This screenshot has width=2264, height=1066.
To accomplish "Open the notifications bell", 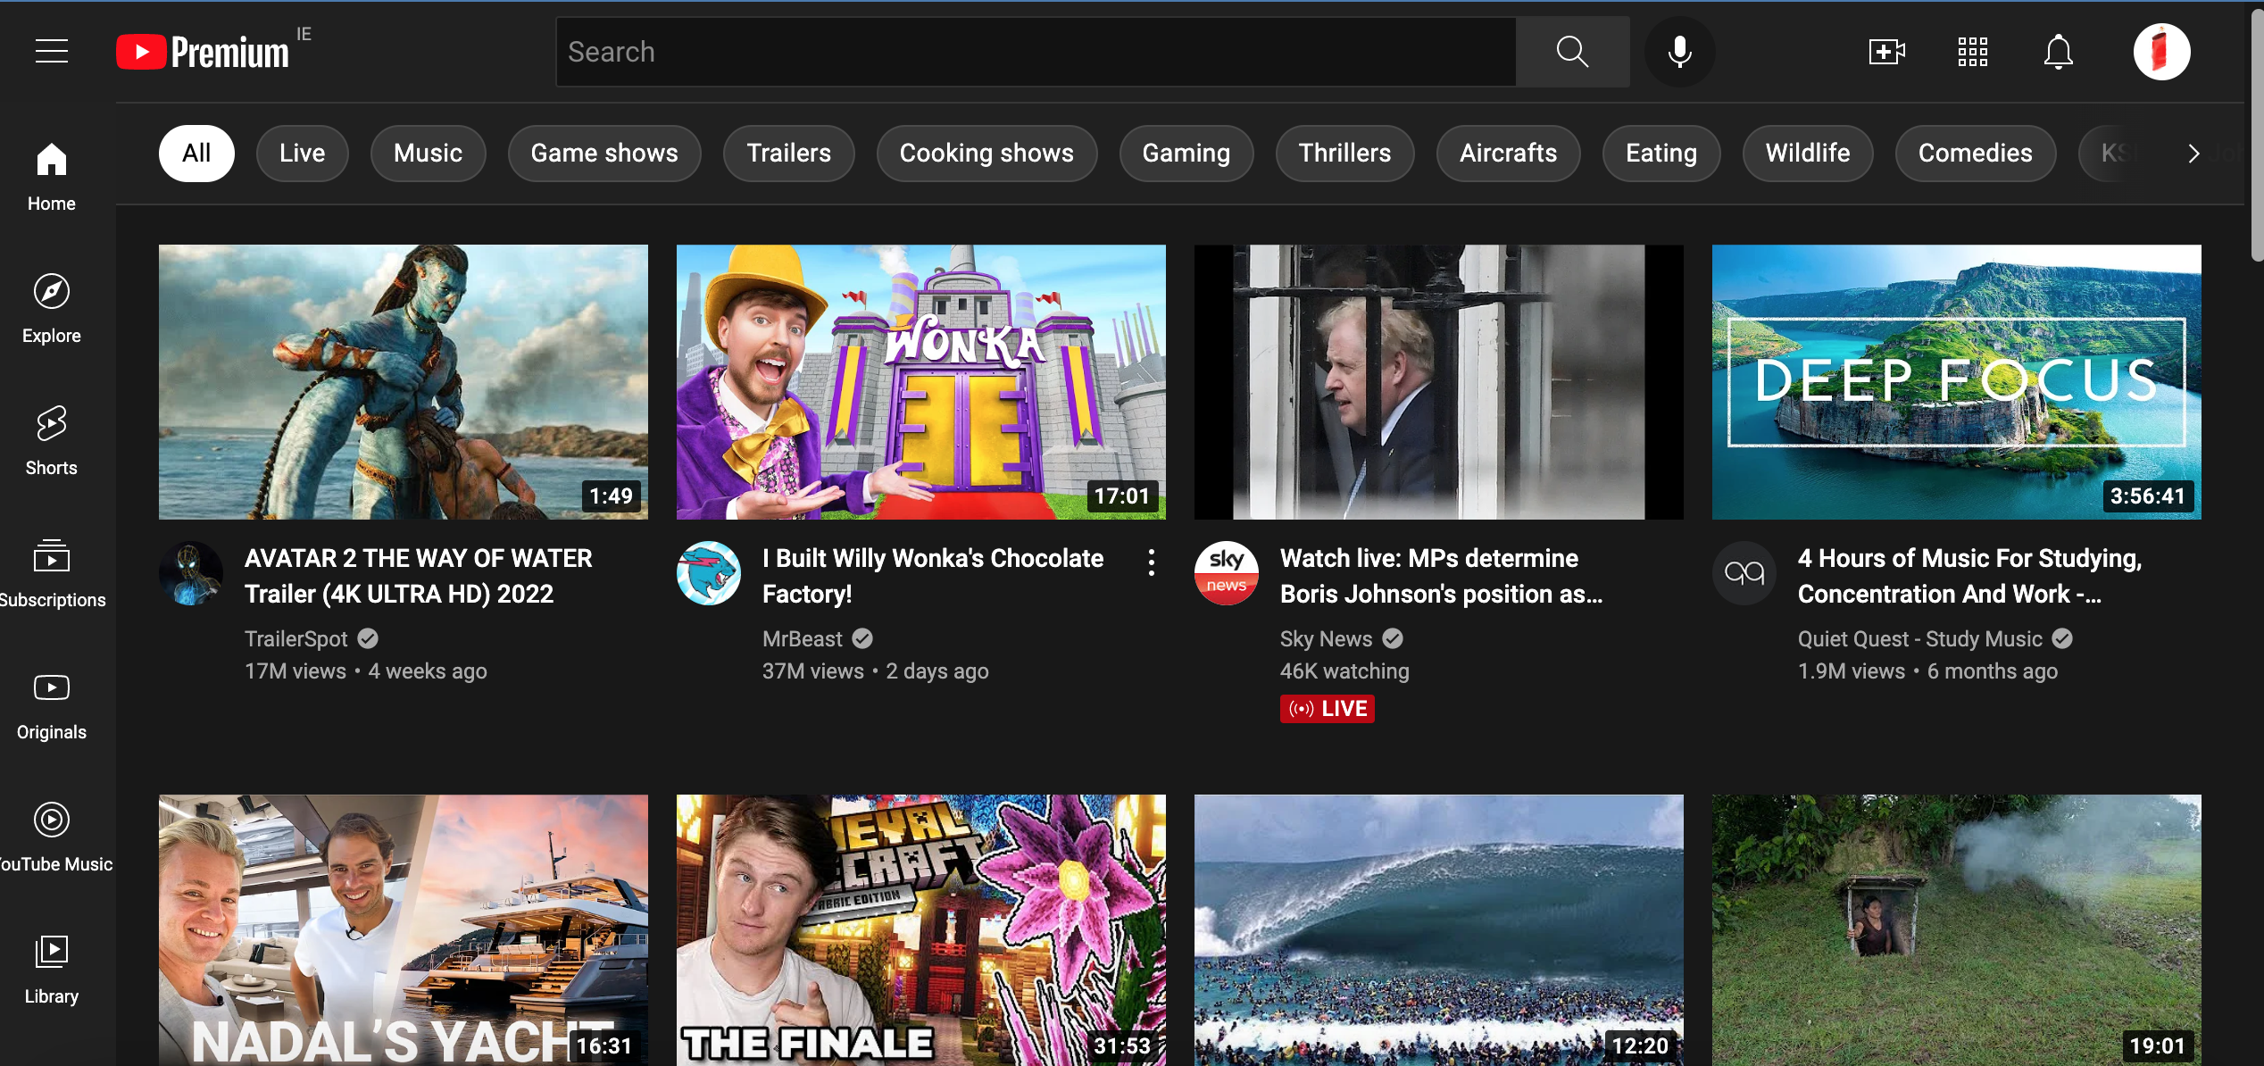I will 2058,52.
